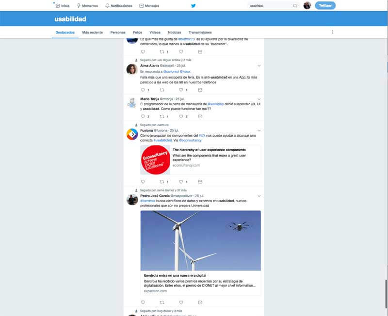Click the Twitter bird logo

click(x=193, y=6)
